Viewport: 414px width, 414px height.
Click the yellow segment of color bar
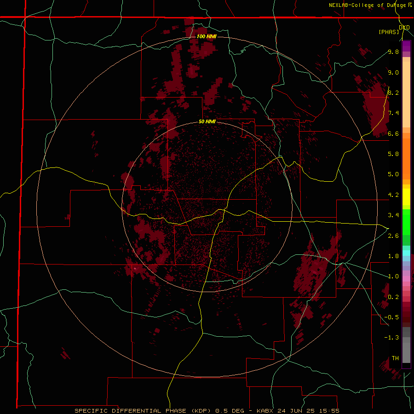tap(406, 197)
